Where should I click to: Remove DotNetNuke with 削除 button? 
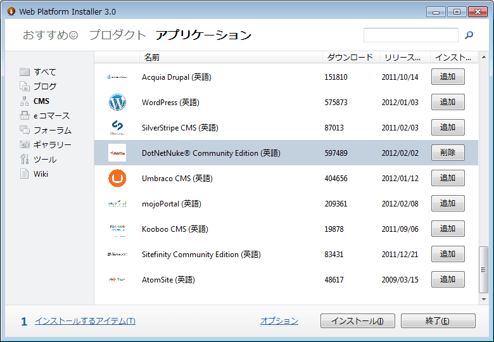point(448,153)
